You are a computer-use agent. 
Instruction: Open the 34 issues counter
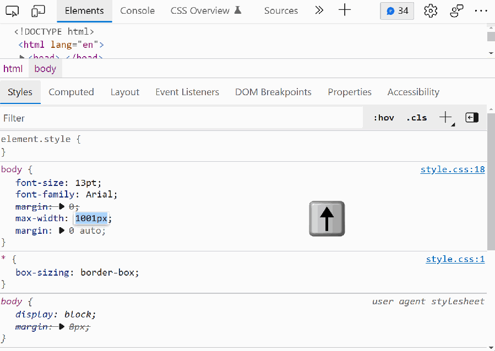397,11
